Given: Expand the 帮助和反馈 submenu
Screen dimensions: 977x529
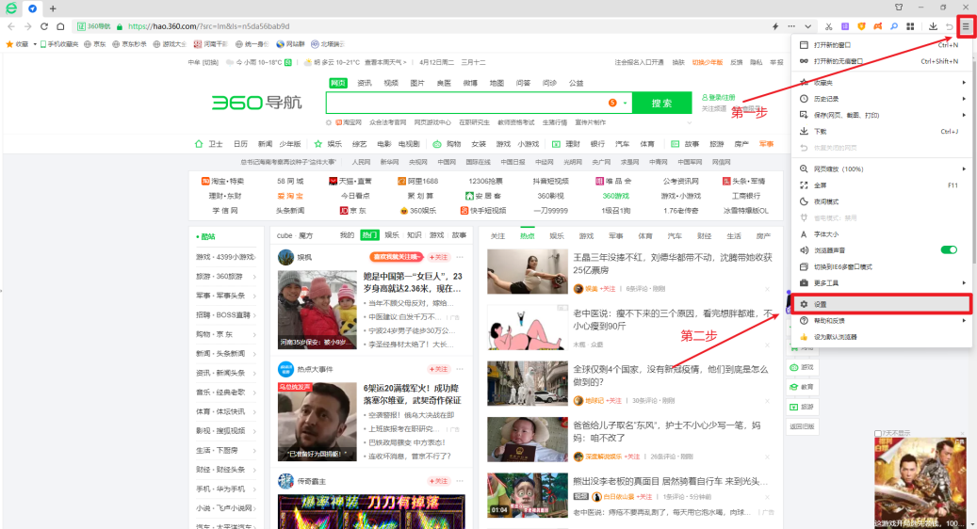Looking at the screenshot, I should coord(963,321).
